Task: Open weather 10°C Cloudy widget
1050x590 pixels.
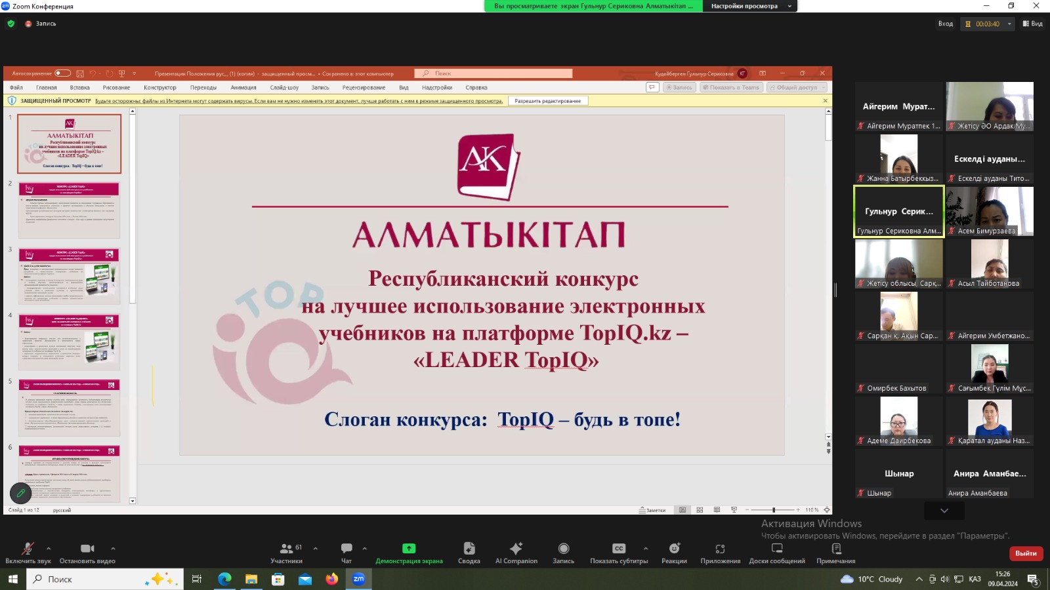Action: 871,579
